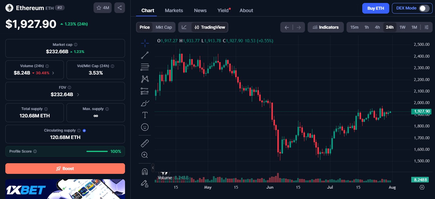Collapse the drawing toolbar side arrow
The height and width of the screenshot is (199, 435).
coord(153,168)
